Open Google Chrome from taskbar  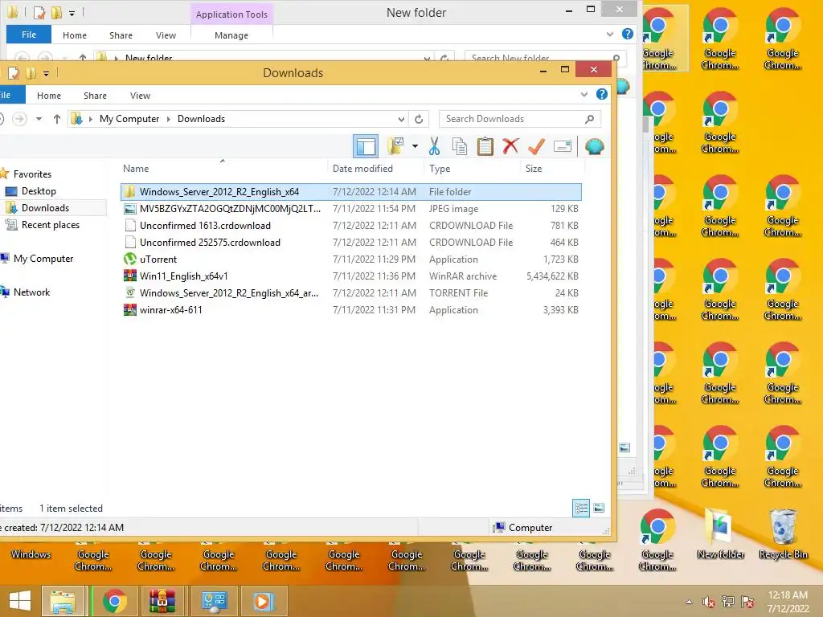pos(115,601)
